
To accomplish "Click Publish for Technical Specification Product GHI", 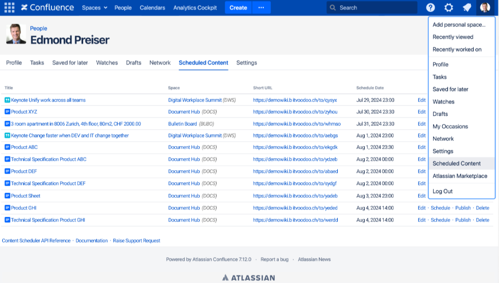I will click(x=463, y=220).
